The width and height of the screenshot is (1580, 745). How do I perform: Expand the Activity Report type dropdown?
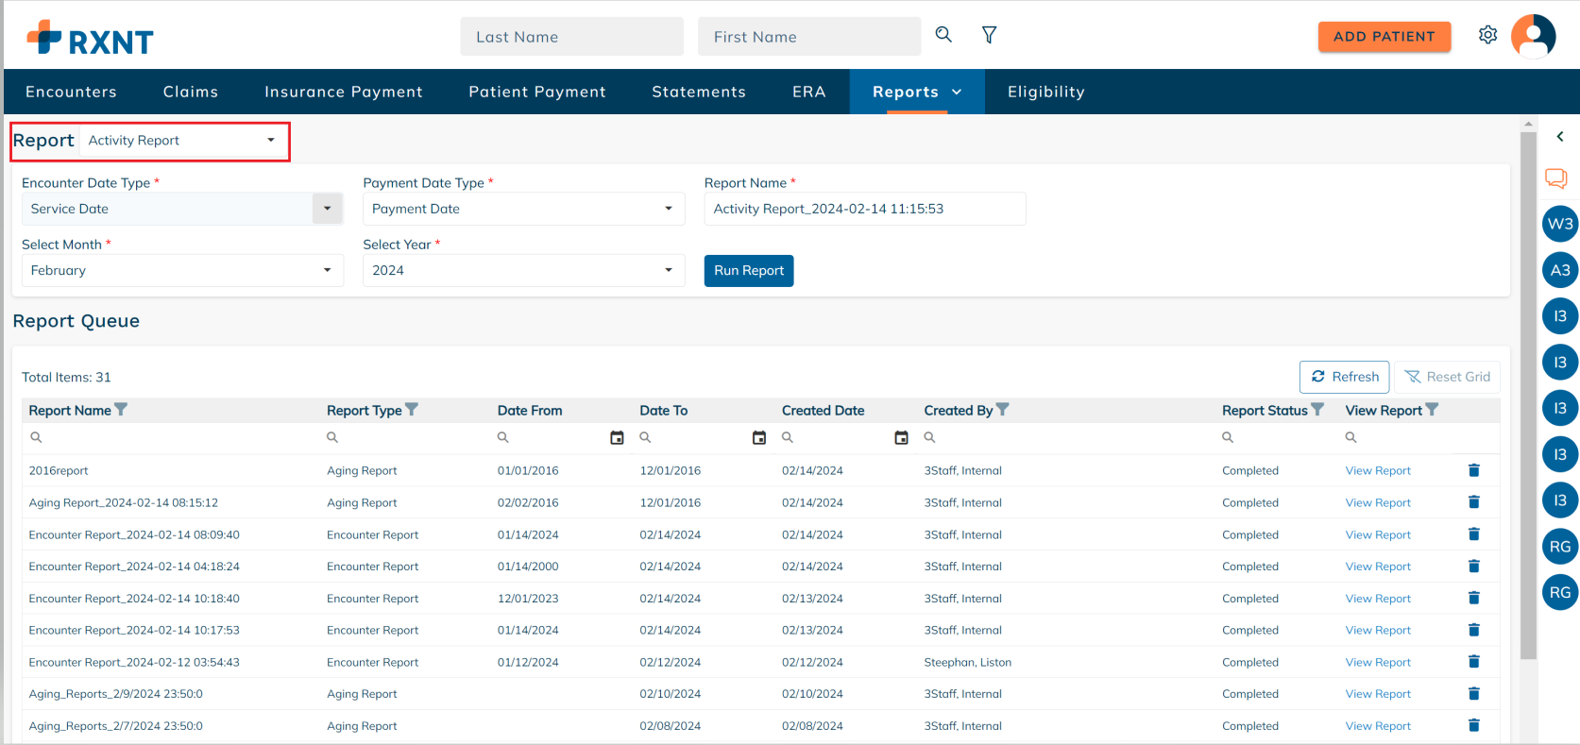pyautogui.click(x=271, y=141)
